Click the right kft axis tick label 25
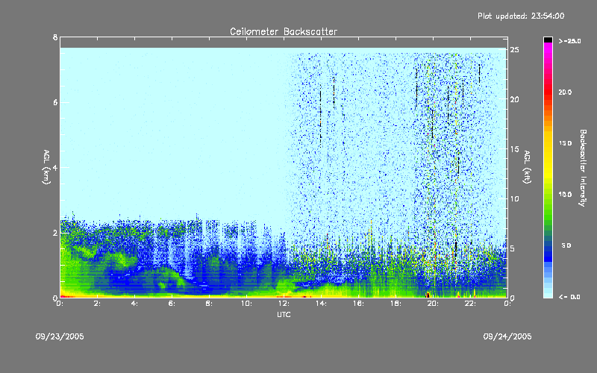Screen dimensions: 597x373 pos(515,50)
